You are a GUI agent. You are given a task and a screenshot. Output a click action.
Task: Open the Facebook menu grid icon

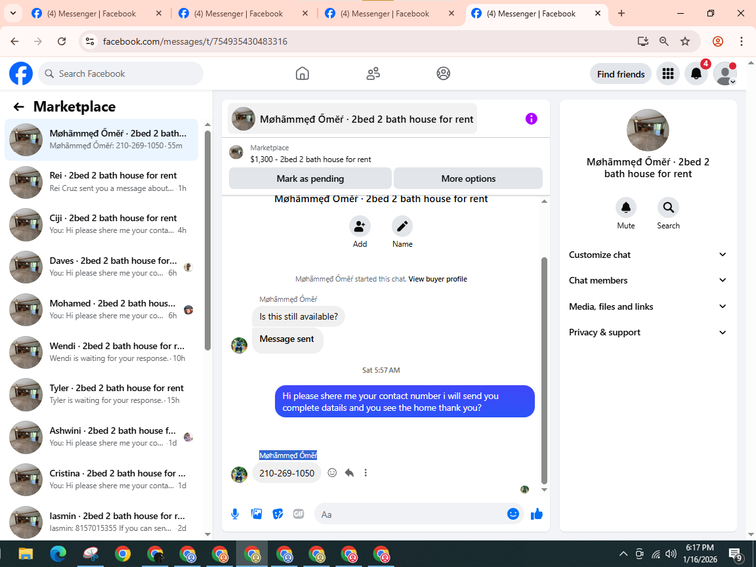tap(668, 73)
